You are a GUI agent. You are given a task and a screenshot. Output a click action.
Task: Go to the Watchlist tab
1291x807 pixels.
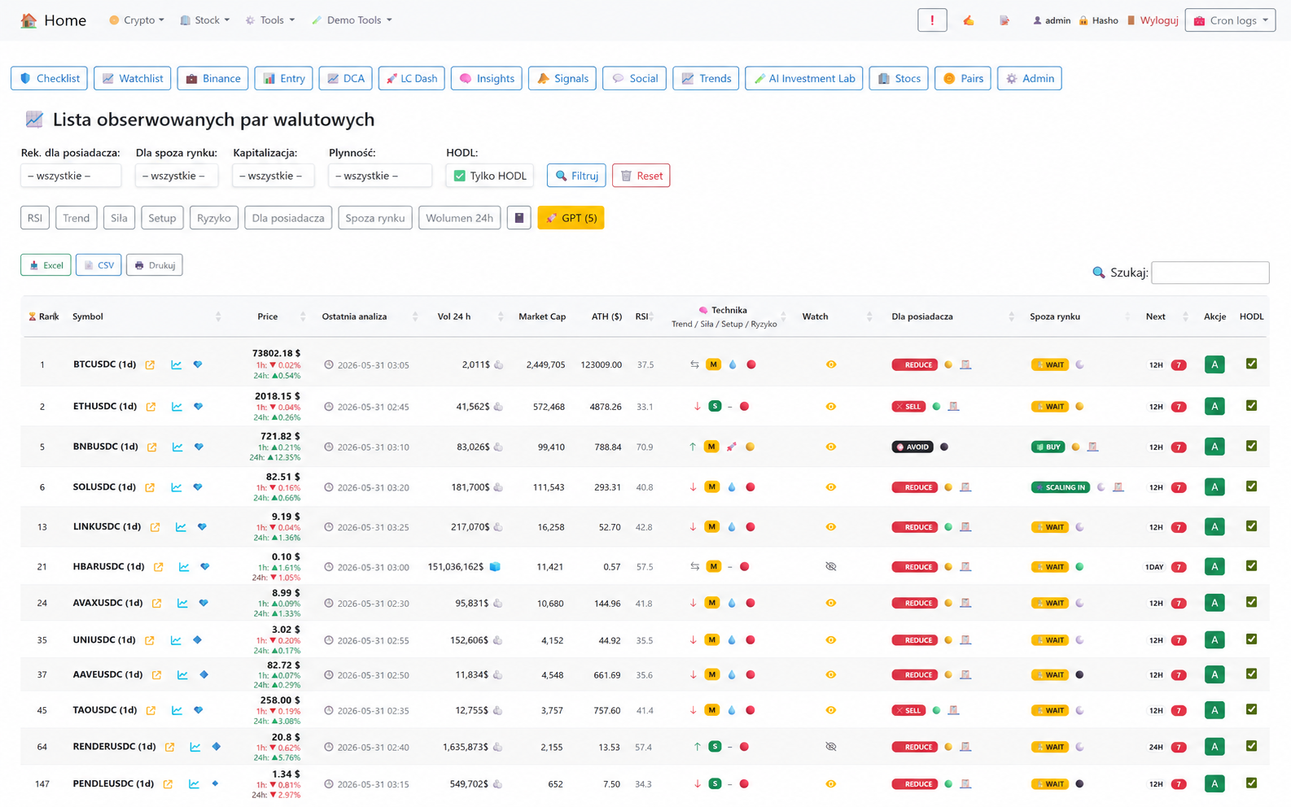133,78
